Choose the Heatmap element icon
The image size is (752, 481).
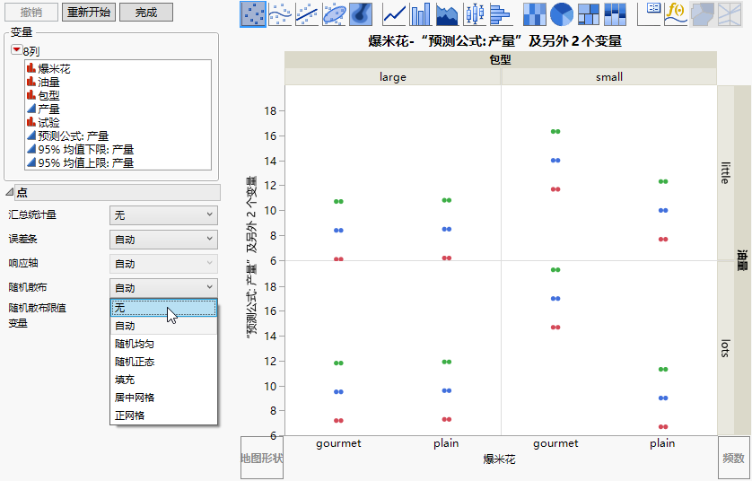[x=535, y=13]
